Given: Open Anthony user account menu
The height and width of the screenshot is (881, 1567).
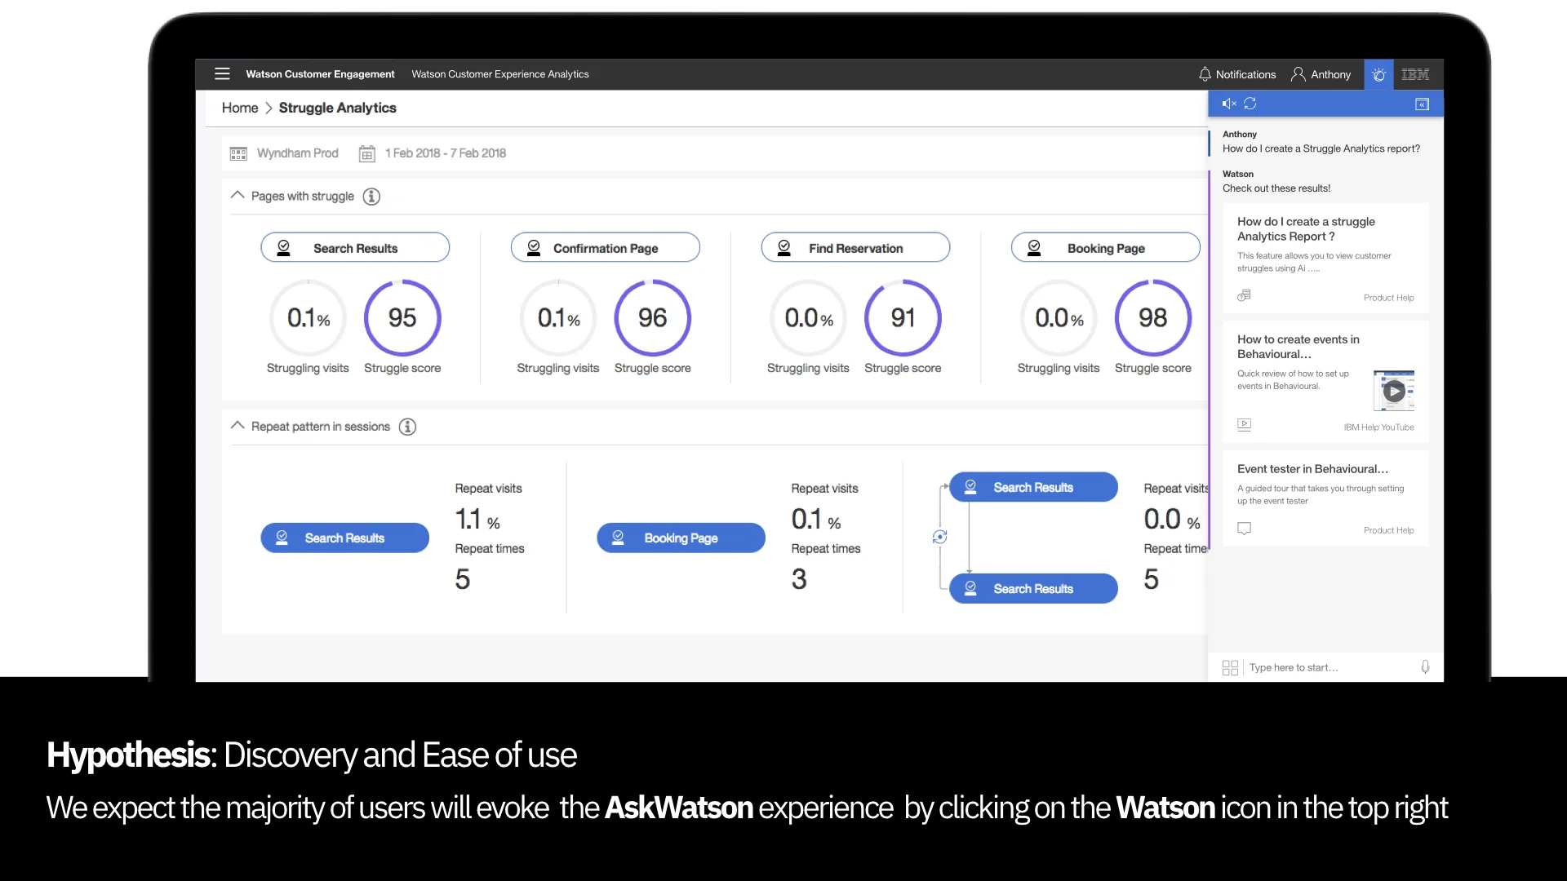Looking at the screenshot, I should 1321,74.
